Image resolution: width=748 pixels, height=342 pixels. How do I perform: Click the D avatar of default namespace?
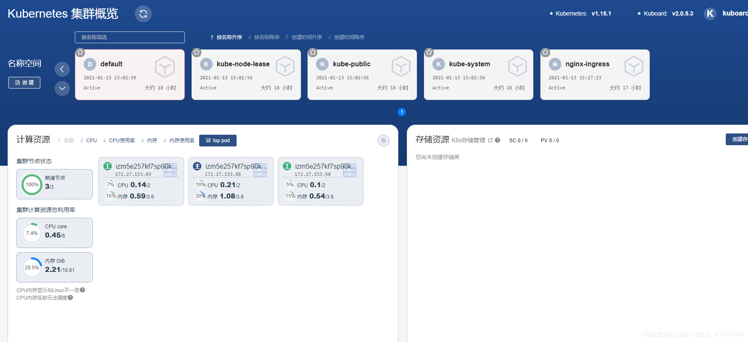(x=90, y=64)
